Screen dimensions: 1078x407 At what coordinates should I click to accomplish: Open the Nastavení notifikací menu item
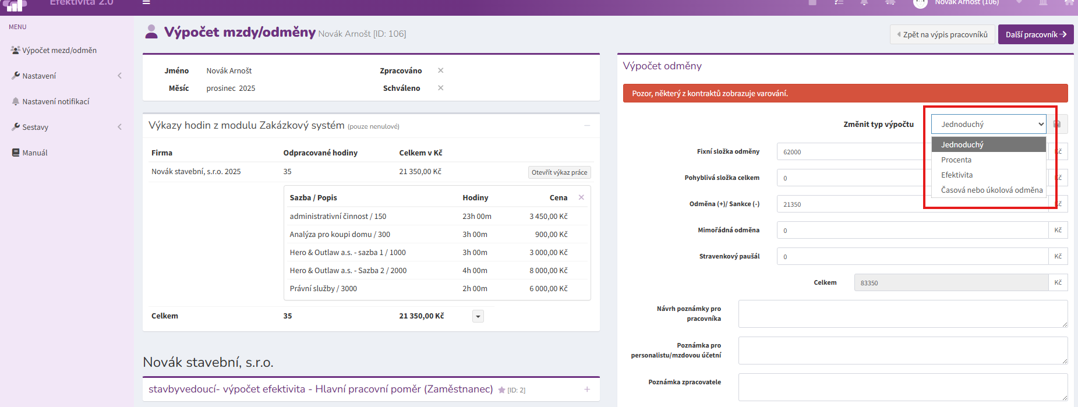tap(56, 101)
